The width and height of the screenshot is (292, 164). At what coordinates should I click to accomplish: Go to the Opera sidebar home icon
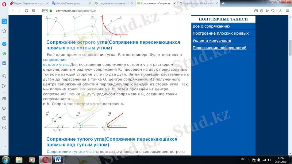click(x=4, y=21)
